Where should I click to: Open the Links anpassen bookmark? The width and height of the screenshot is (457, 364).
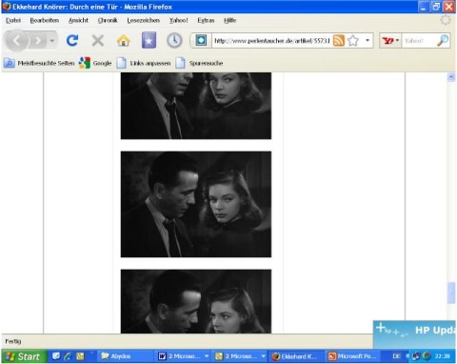[144, 63]
